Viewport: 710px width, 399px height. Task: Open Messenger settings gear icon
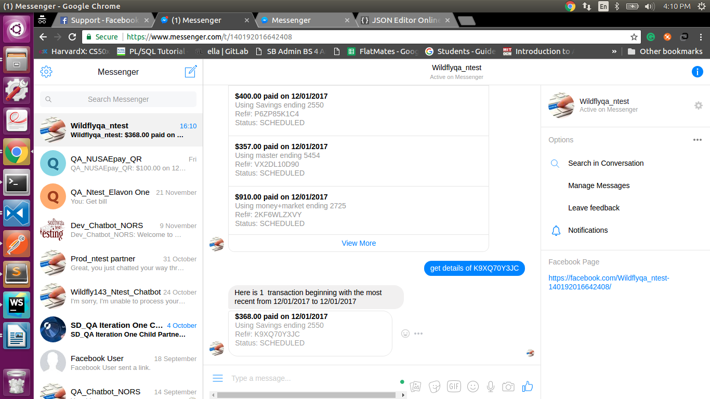(x=46, y=72)
